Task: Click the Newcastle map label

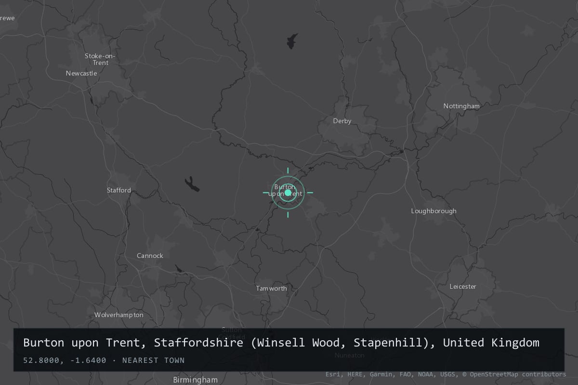Action: (x=81, y=73)
